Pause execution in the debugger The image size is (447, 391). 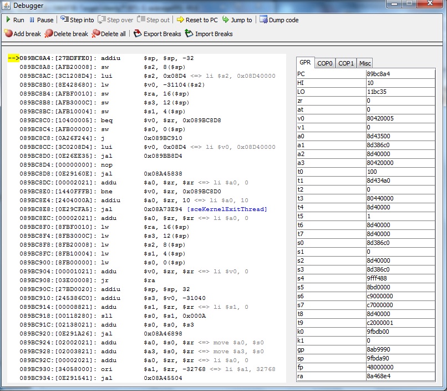[41, 20]
